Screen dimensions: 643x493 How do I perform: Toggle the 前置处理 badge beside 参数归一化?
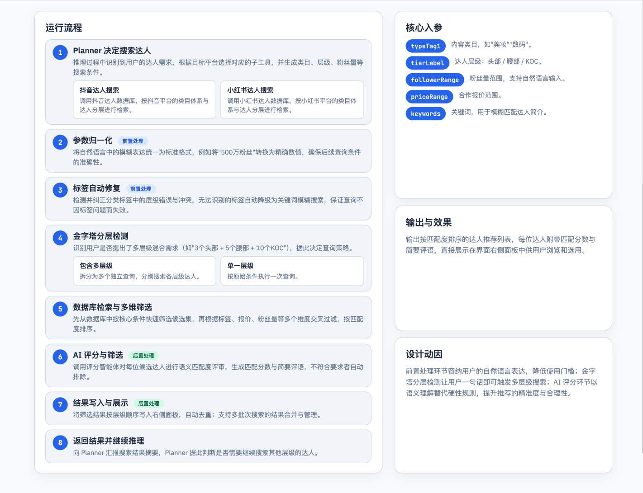click(x=133, y=141)
